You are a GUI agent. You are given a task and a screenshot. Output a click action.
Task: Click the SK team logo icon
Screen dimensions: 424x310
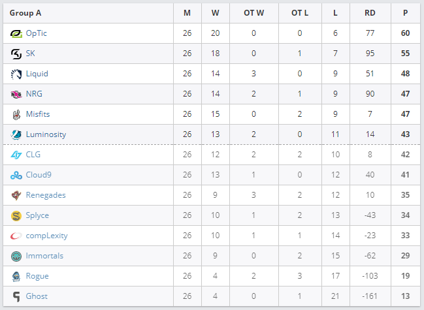click(x=16, y=54)
